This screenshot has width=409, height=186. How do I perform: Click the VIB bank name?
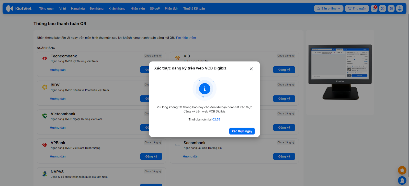pyautogui.click(x=187, y=56)
